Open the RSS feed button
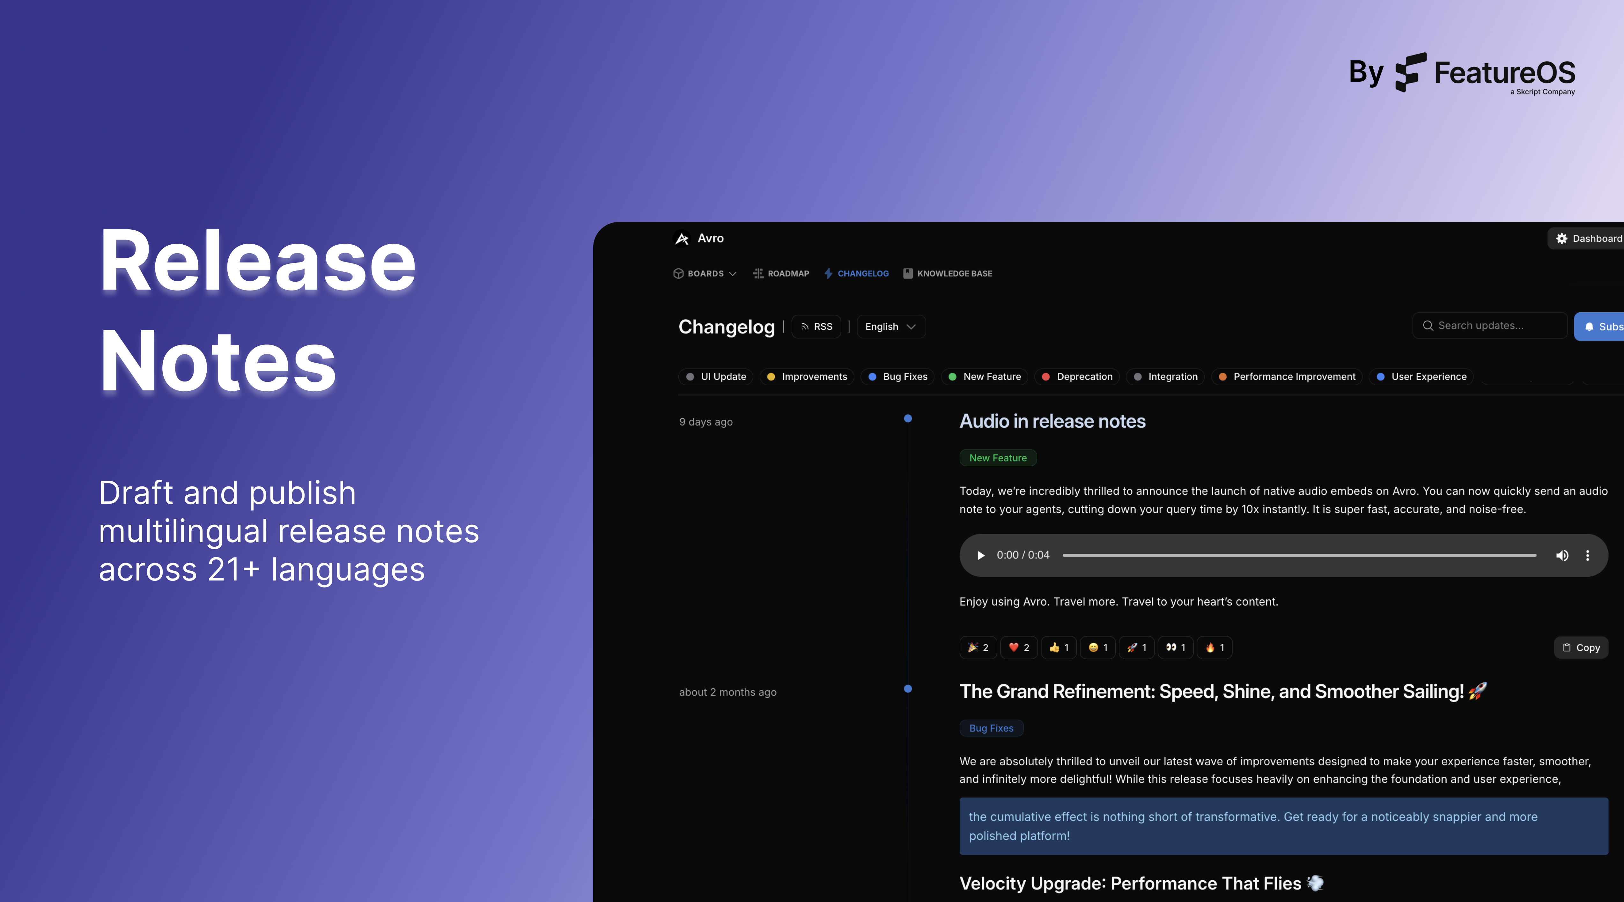This screenshot has width=1624, height=902. pyautogui.click(x=816, y=327)
